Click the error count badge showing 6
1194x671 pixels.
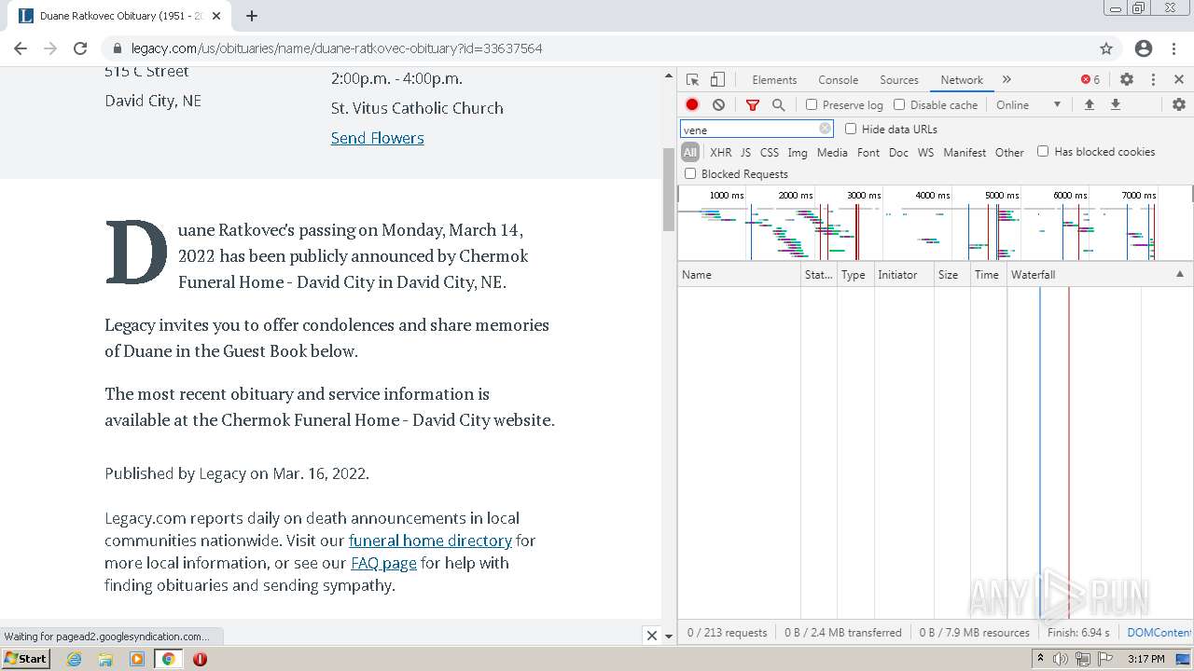click(x=1090, y=80)
